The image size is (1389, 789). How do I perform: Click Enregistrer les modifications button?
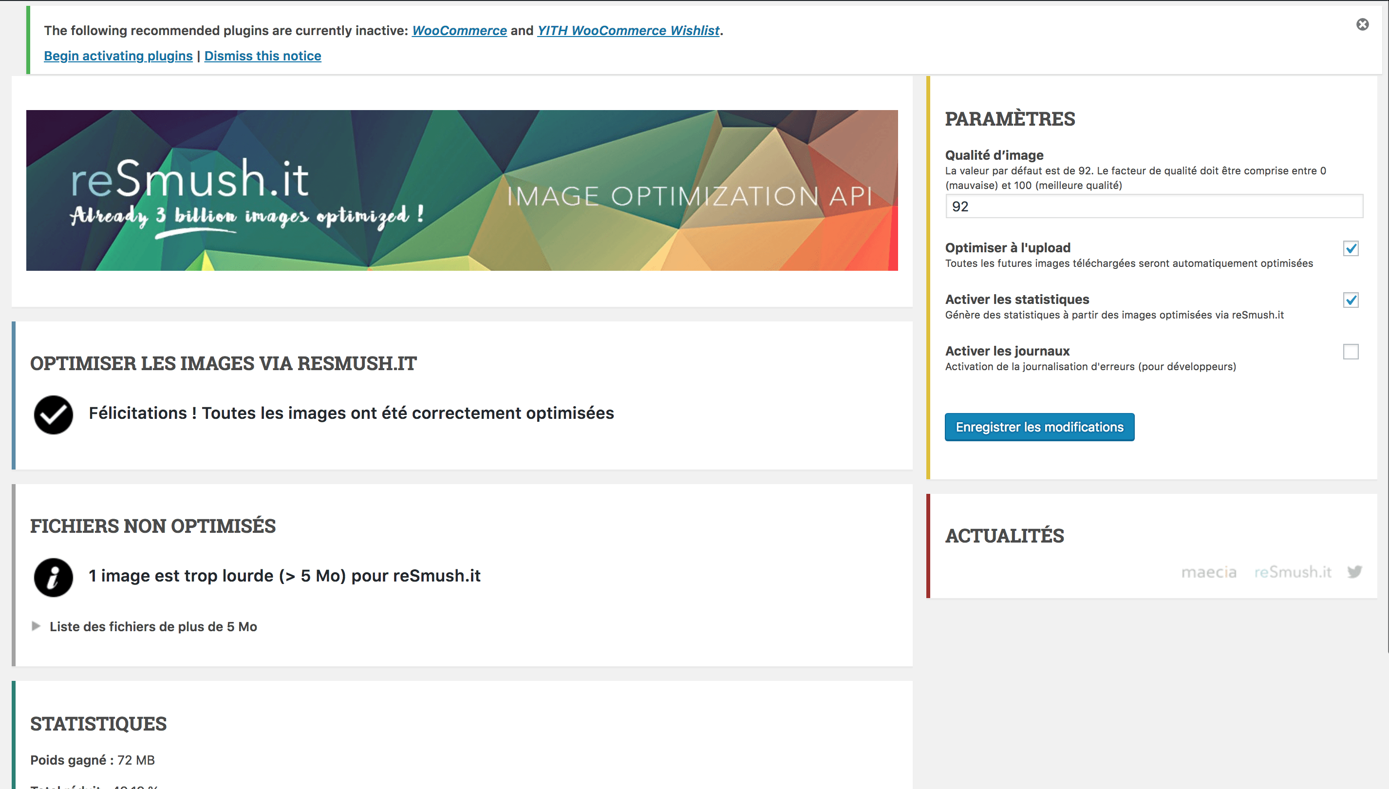pos(1039,427)
